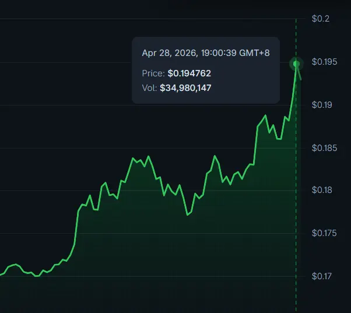Click the $0.175 y-axis label
This screenshot has height=313, width=351.
(324, 233)
